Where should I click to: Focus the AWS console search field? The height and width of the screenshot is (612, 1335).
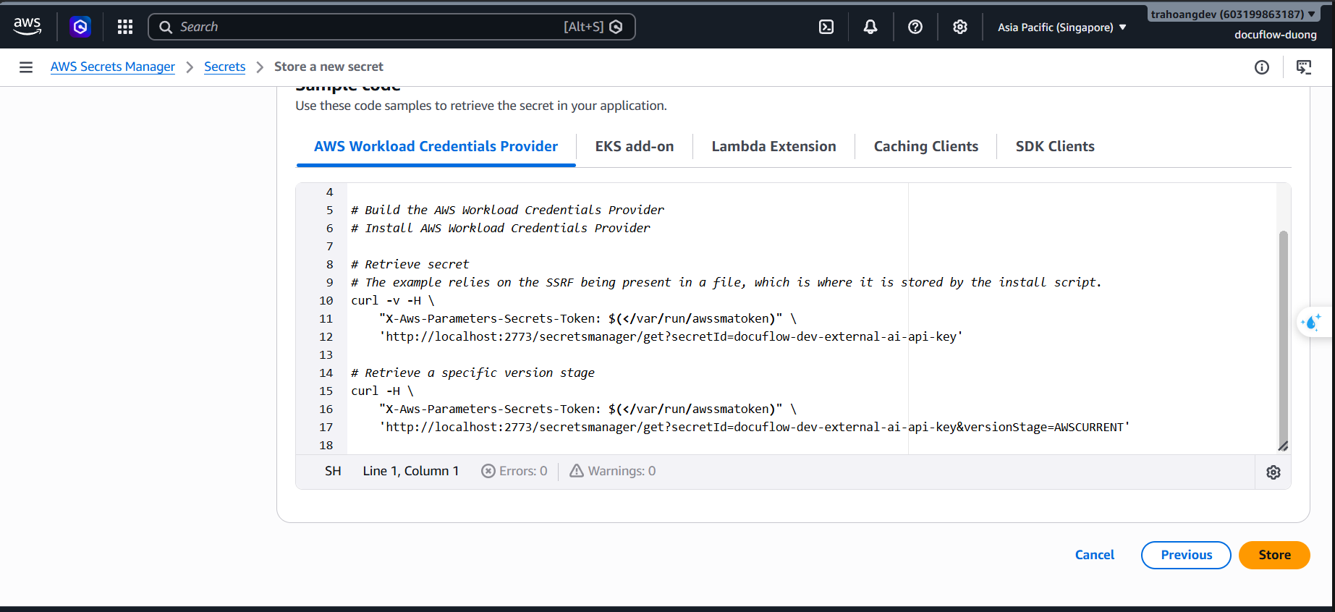click(x=391, y=27)
